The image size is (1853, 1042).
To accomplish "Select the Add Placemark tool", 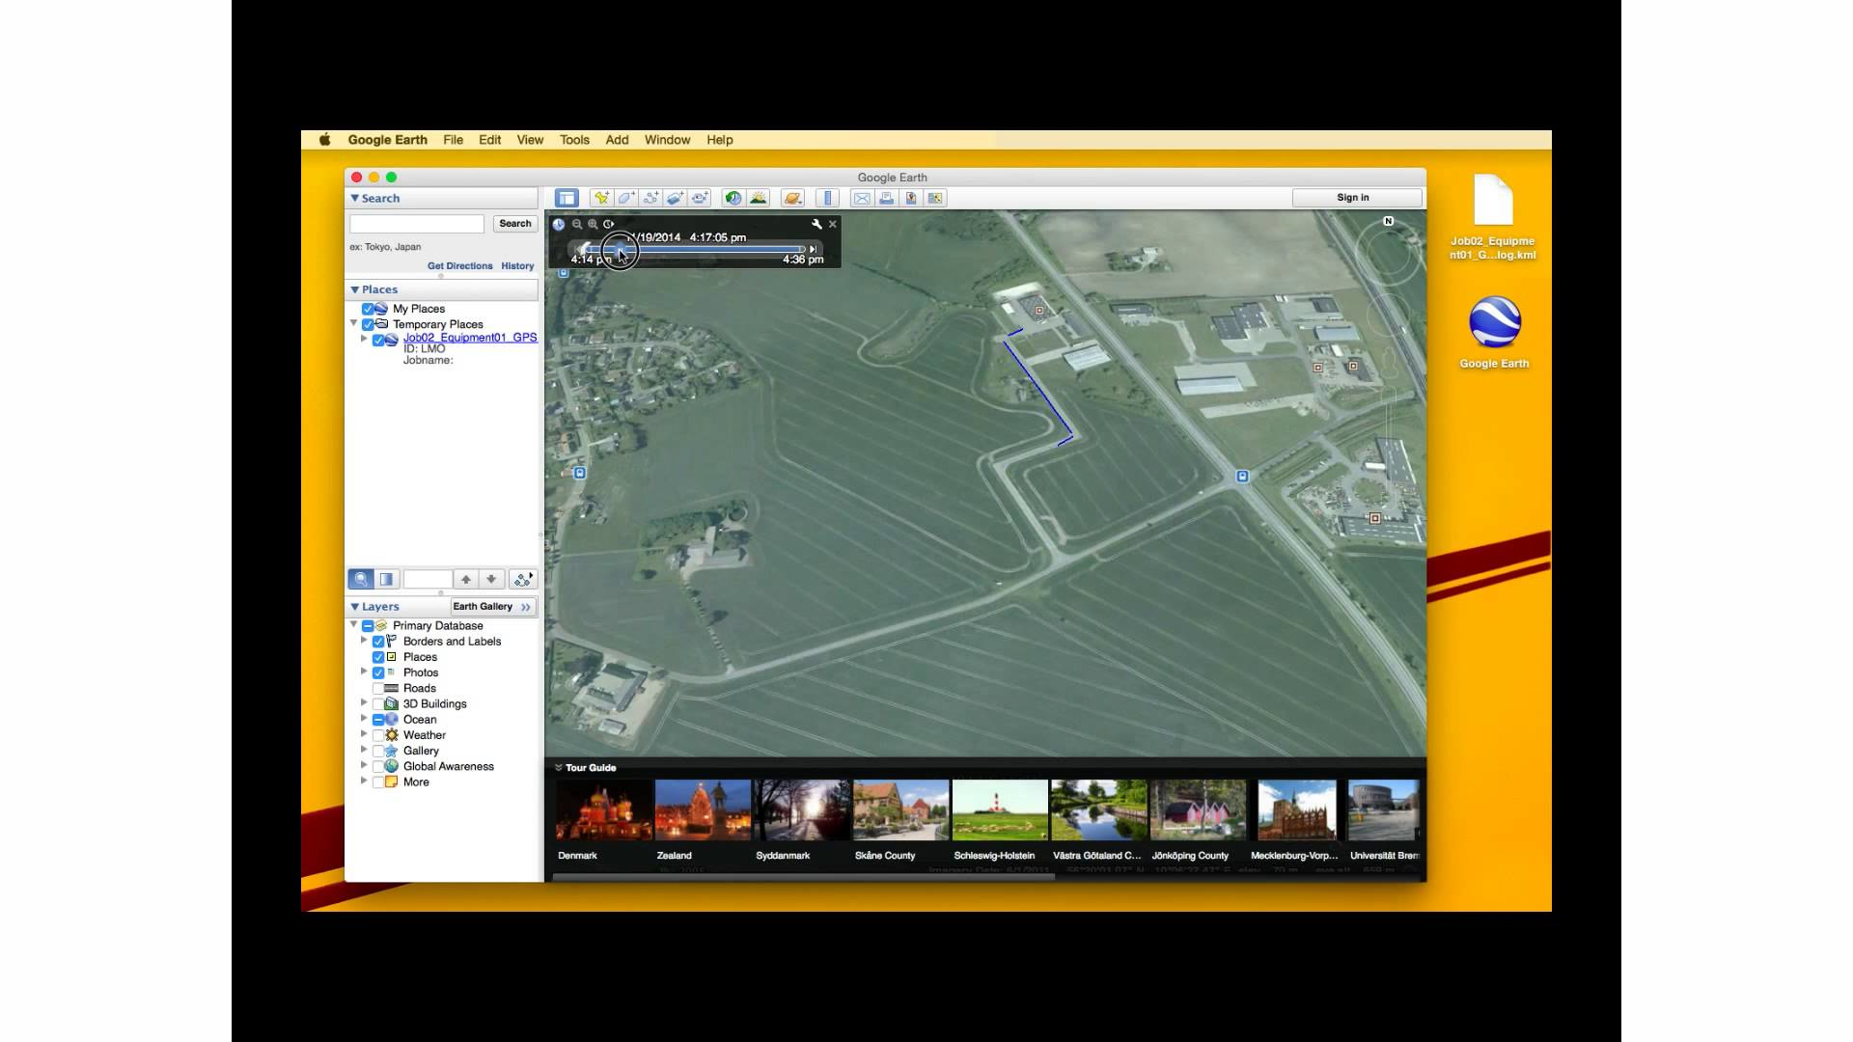I will [x=602, y=198].
